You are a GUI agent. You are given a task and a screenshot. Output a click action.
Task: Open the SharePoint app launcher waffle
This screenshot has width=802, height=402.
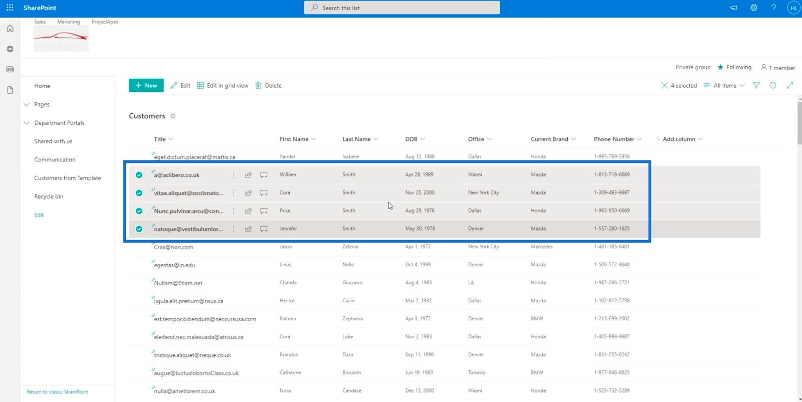pyautogui.click(x=10, y=8)
